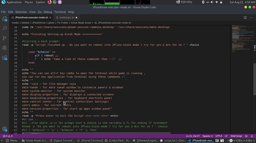Click 'Spaces: 4' indentation setting
256x143 pixels.
pyautogui.click(x=207, y=136)
